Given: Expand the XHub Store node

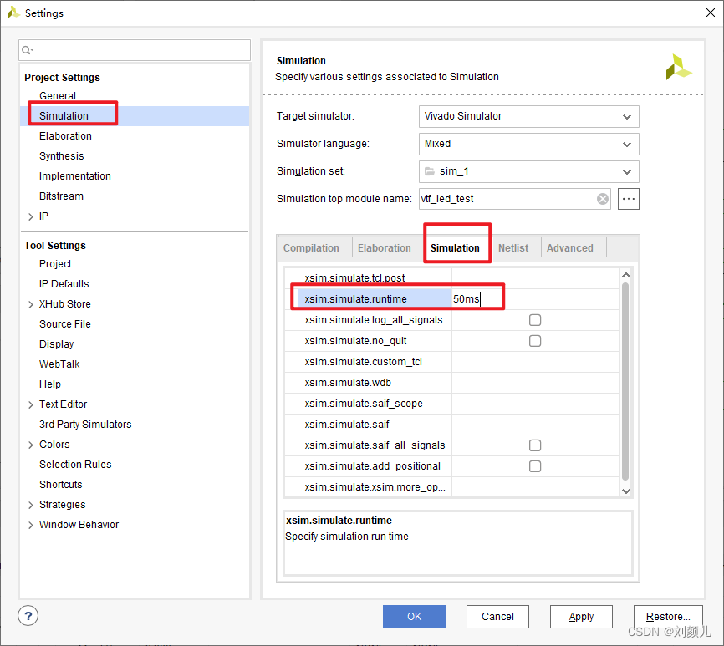Looking at the screenshot, I should [30, 304].
